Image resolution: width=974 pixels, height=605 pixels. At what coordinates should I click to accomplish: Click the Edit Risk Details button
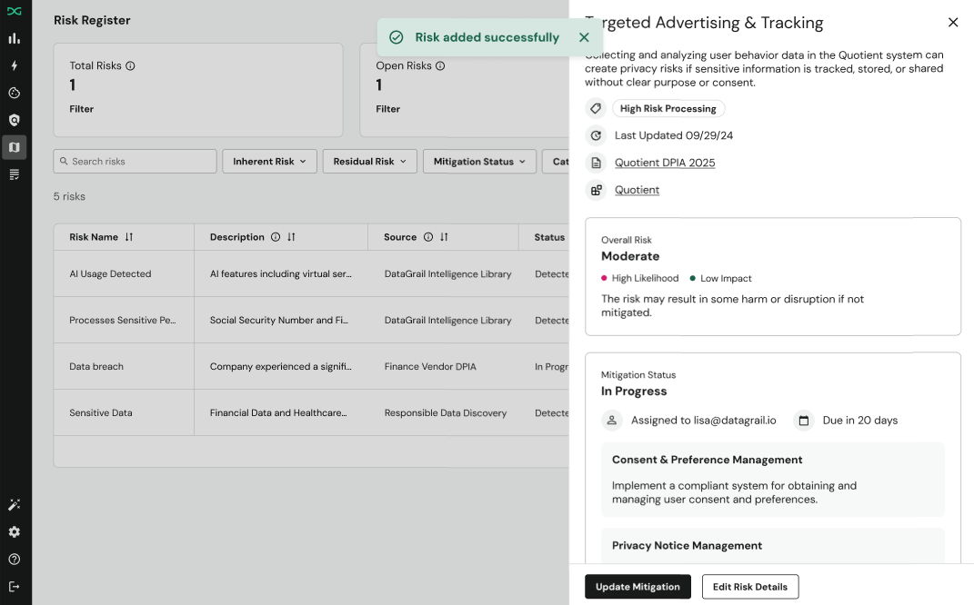click(x=750, y=587)
